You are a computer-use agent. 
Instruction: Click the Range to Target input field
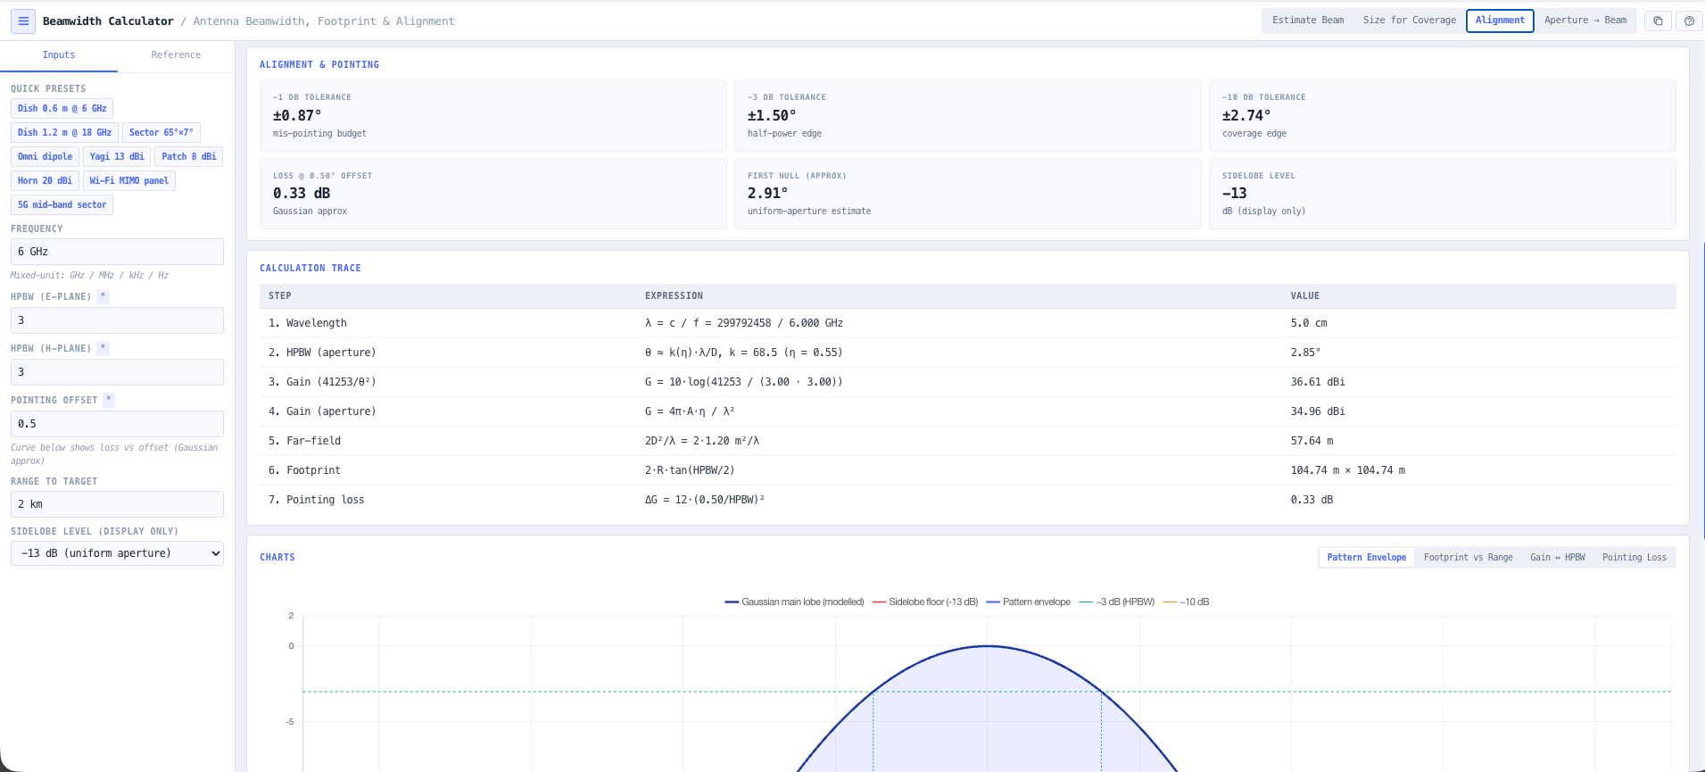point(117,504)
